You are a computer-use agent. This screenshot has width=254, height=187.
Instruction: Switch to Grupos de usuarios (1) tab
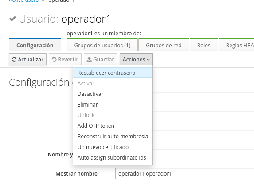coord(102,45)
